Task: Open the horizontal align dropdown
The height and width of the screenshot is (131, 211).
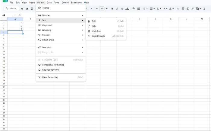Action: (152, 9)
